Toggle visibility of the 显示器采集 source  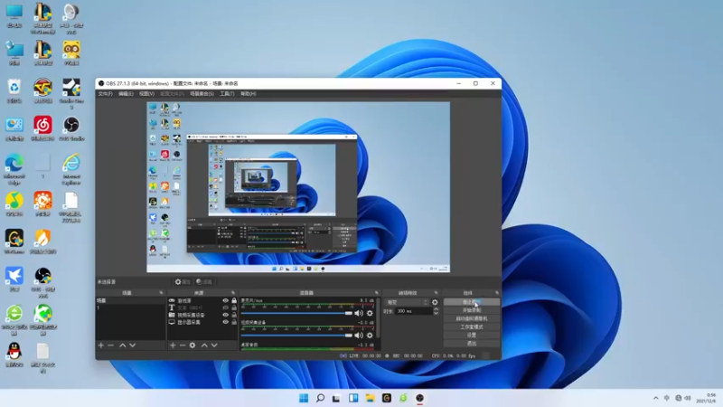(x=225, y=322)
